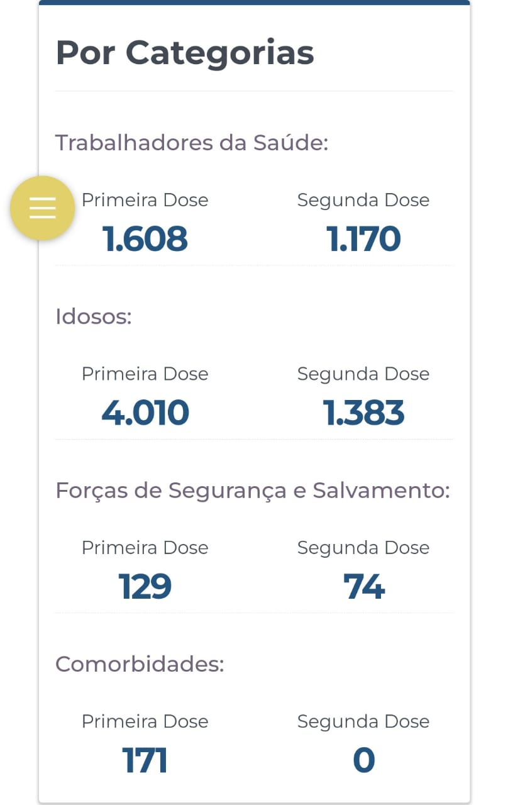Select Comorbidades first dose value 171
Screen dimensions: 508x805
[145, 760]
